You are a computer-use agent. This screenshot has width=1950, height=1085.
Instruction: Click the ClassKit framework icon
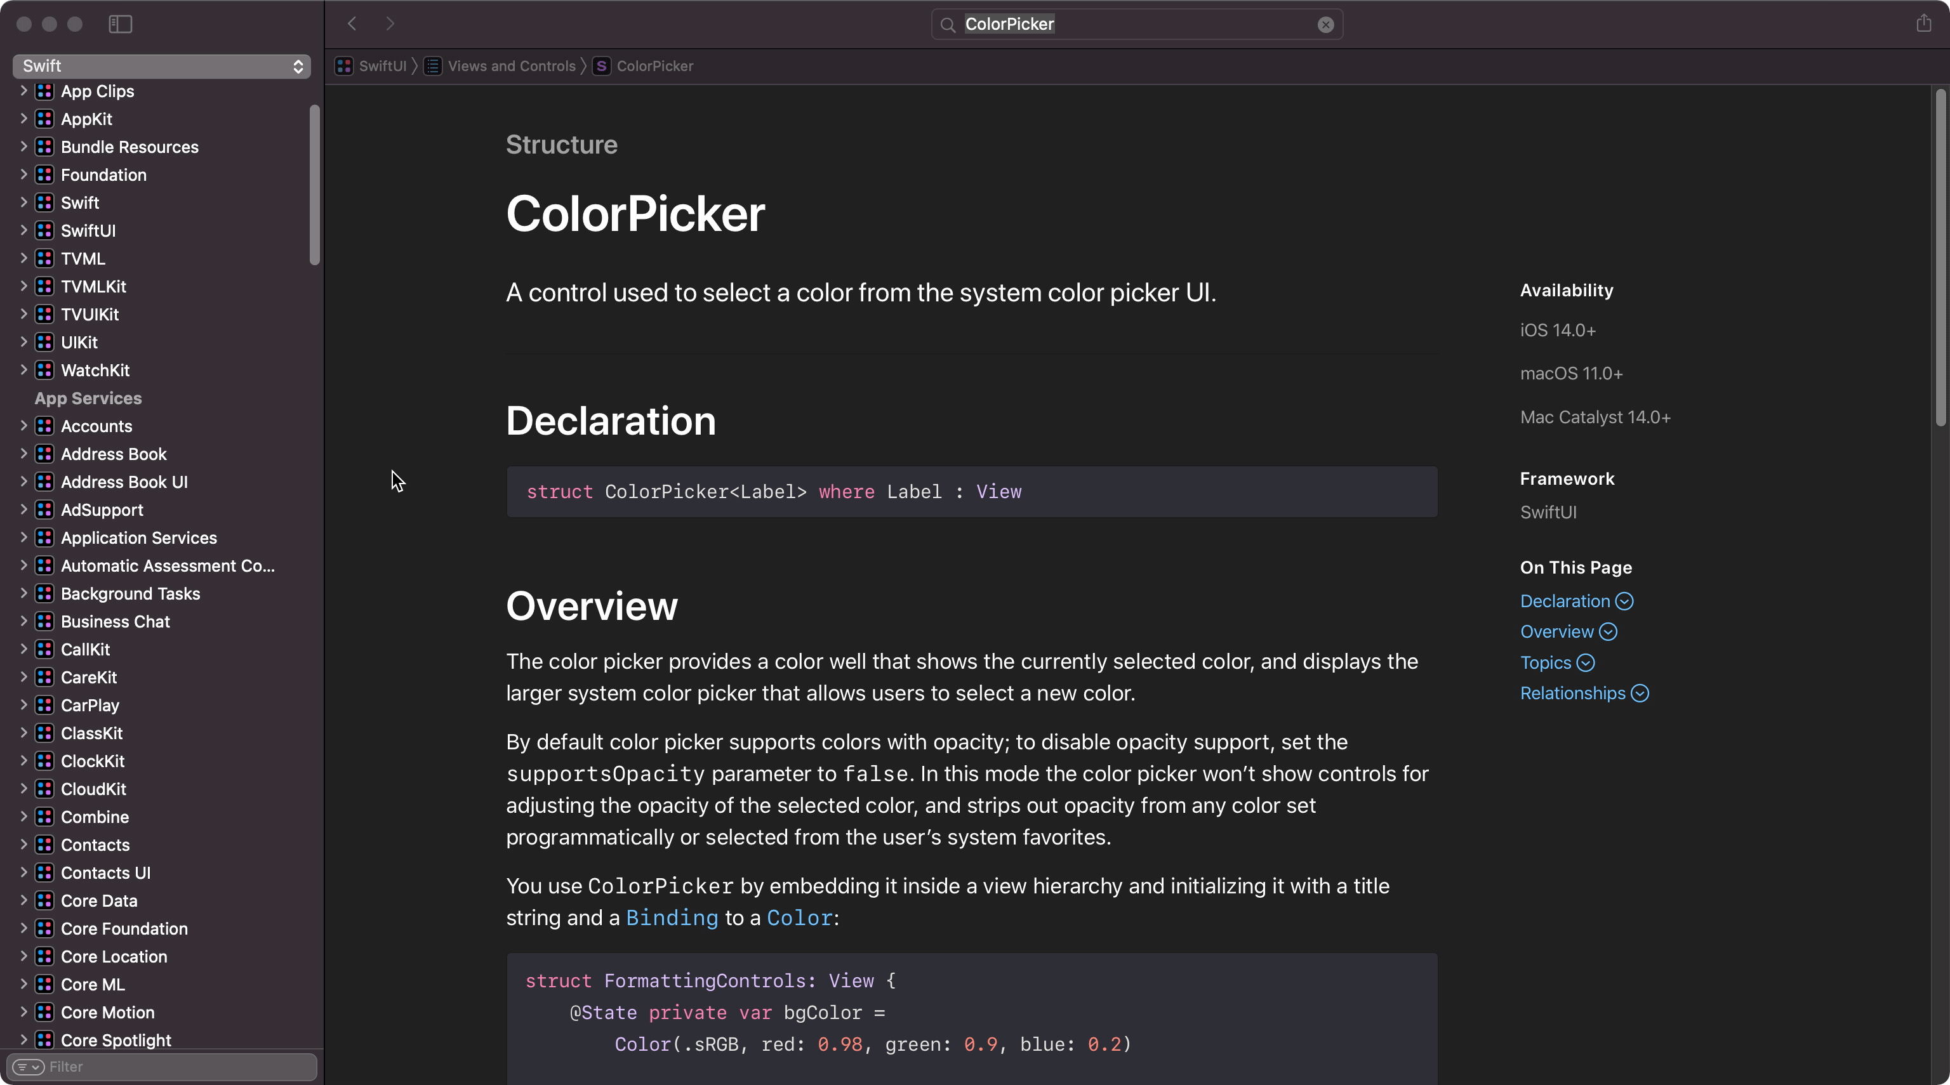click(44, 733)
